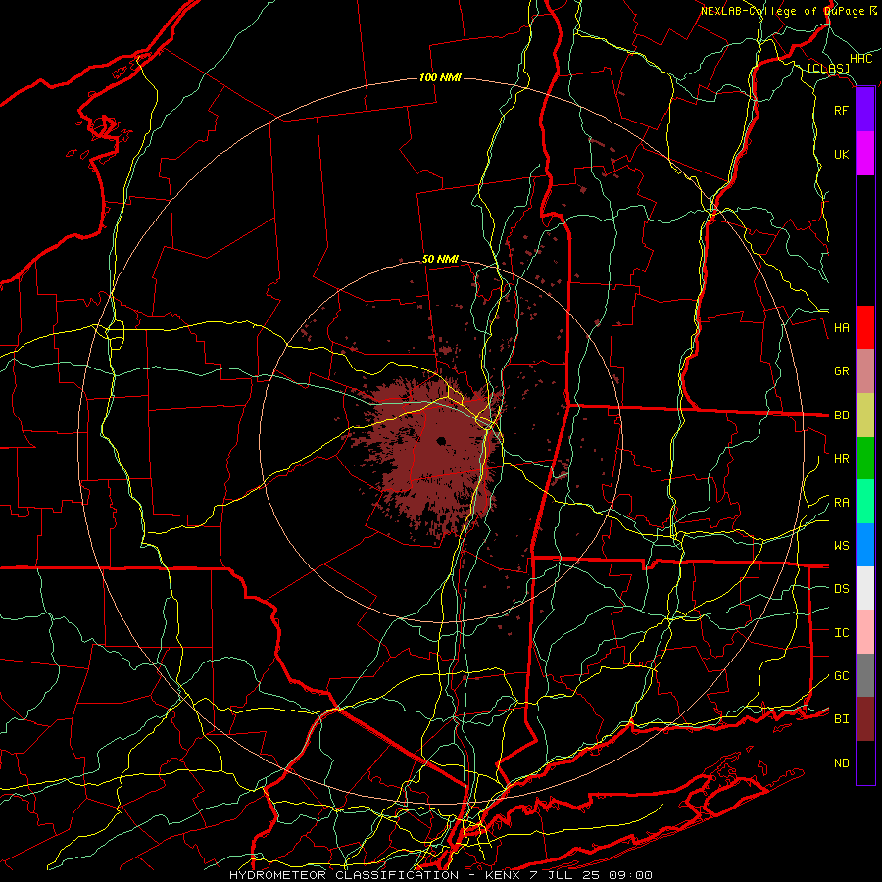
Task: Click the BD legend label
Action: coord(841,416)
